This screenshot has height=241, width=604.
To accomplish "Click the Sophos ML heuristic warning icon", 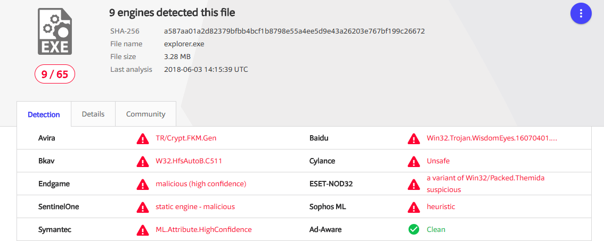I will click(x=414, y=207).
